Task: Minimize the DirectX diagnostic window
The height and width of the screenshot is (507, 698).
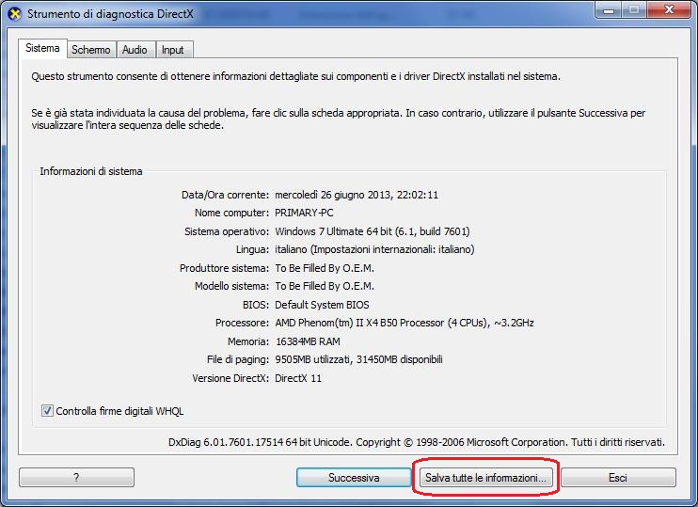Action: pyautogui.click(x=609, y=9)
